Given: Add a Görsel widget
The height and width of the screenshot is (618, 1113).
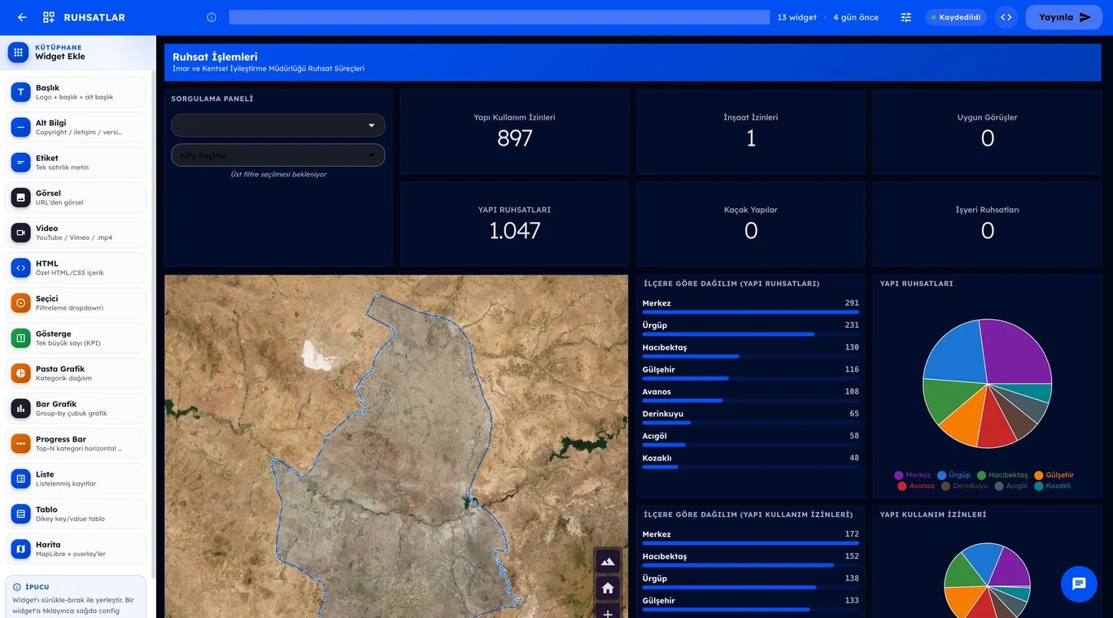Looking at the screenshot, I should (76, 198).
